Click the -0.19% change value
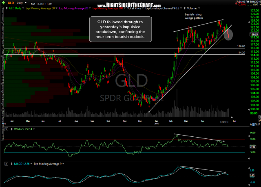Screen dimensions: 261x187 pyautogui.click(x=242, y=4)
